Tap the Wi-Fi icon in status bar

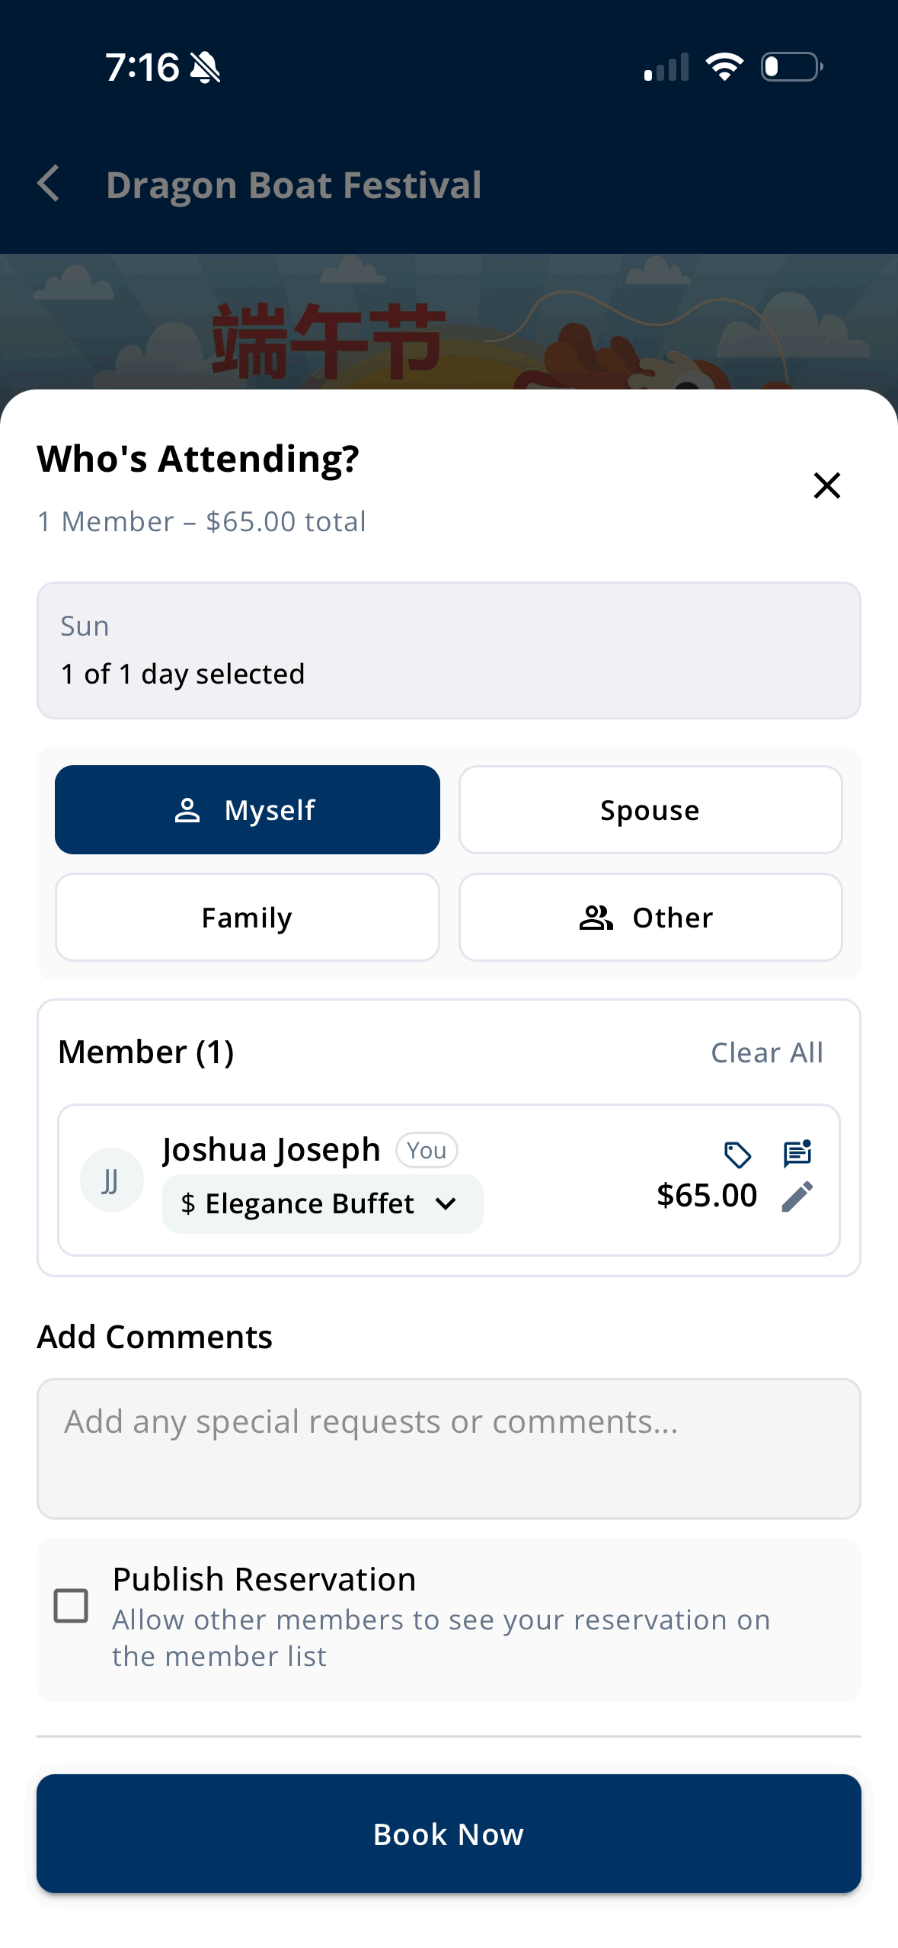(x=724, y=67)
